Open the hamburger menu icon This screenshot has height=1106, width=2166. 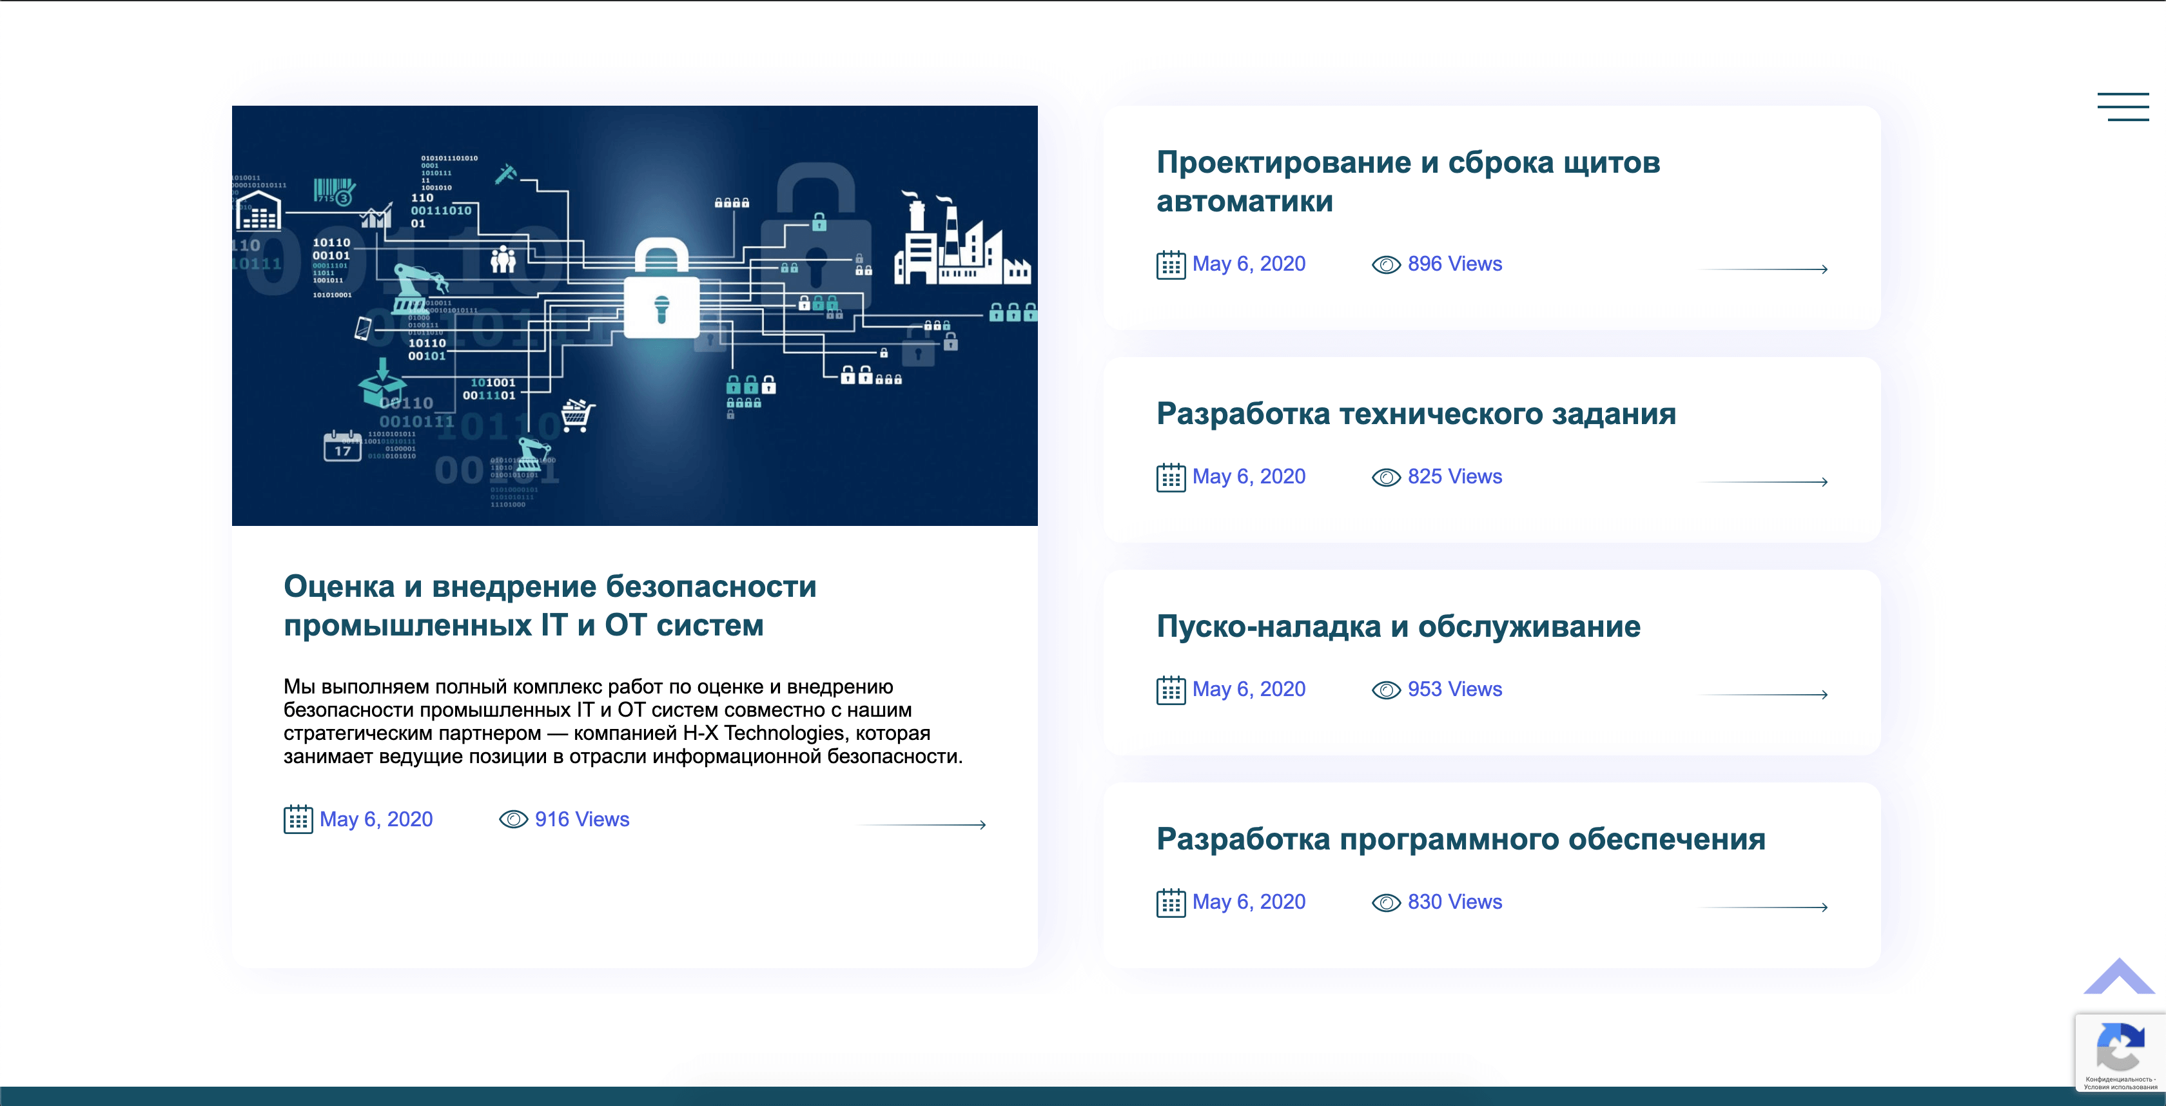pos(2122,107)
